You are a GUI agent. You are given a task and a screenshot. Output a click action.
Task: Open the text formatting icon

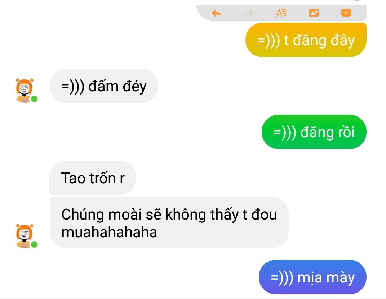coord(281,13)
